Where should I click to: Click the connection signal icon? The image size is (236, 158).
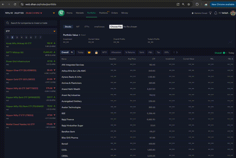tap(210, 13)
